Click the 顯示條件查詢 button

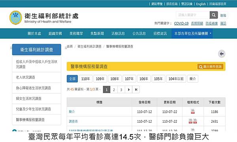210,67
